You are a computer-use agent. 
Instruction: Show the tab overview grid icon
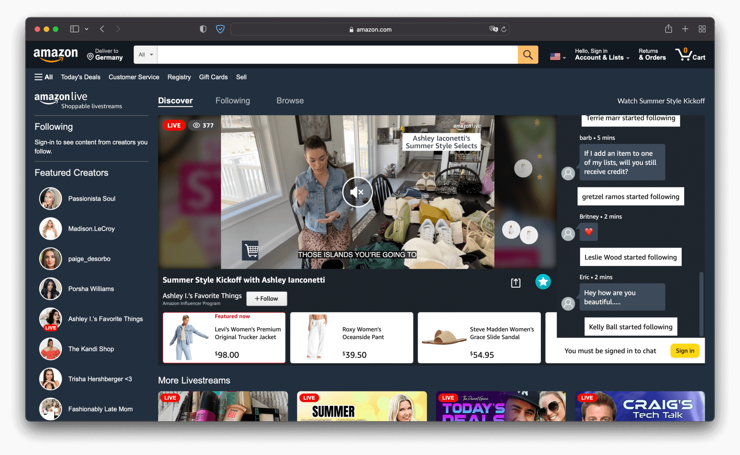(702, 29)
